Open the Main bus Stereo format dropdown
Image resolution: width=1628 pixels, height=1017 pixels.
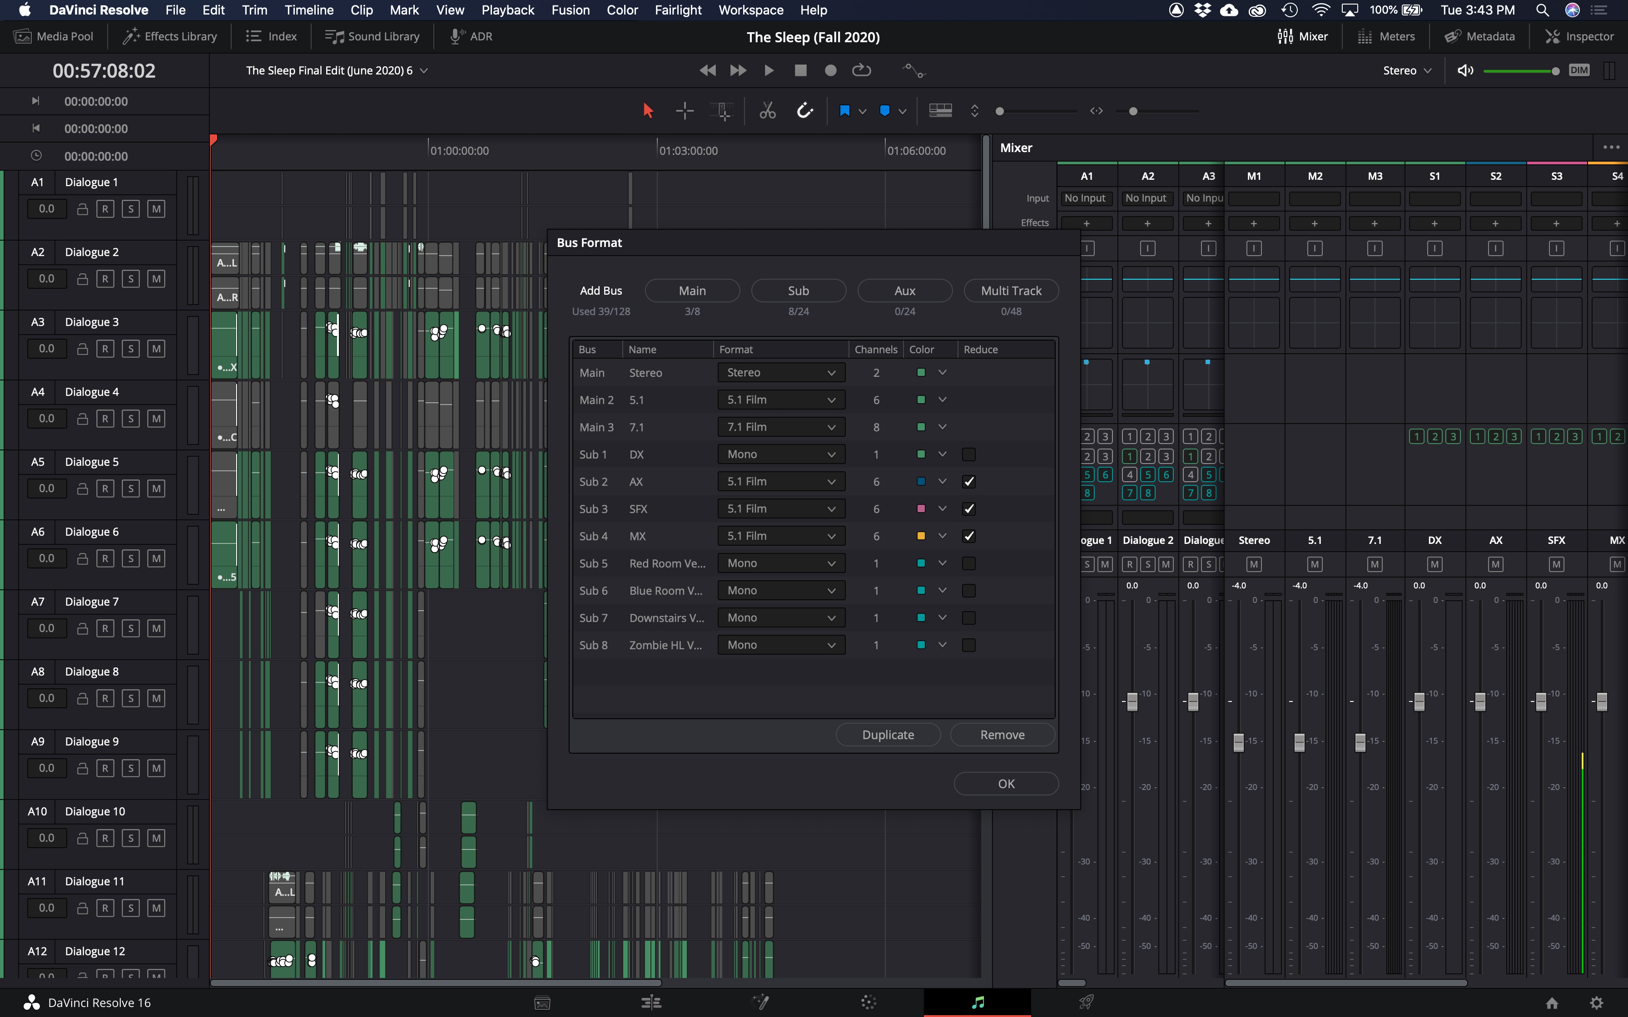click(x=780, y=373)
